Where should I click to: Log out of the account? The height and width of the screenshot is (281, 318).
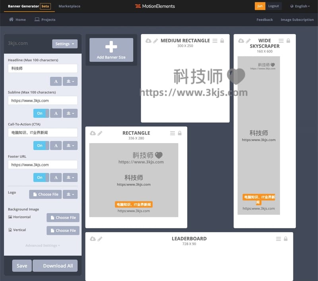pos(273,6)
